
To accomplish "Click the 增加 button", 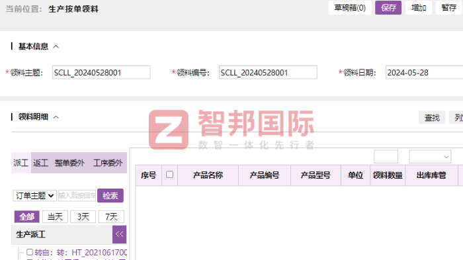I will click(x=419, y=8).
